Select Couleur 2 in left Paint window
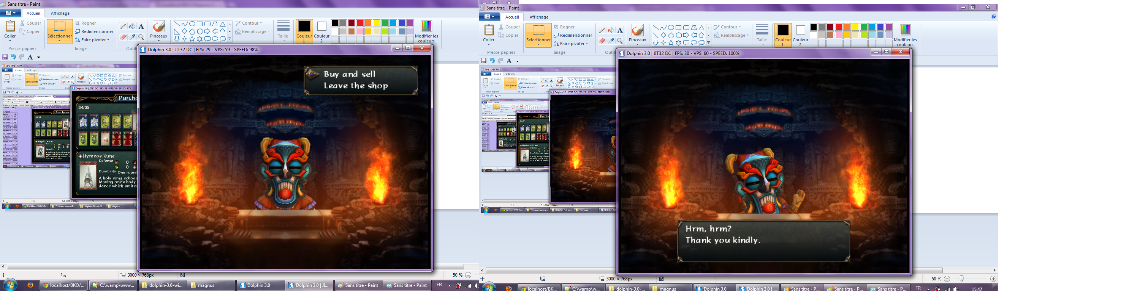 coord(322,31)
